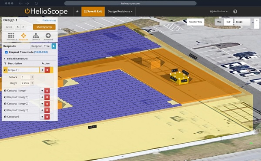Expand Edit All Keepouts section
This screenshot has width=261, height=161.
click(x=16, y=59)
